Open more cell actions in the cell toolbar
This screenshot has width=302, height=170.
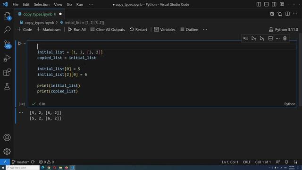tap(277, 38)
